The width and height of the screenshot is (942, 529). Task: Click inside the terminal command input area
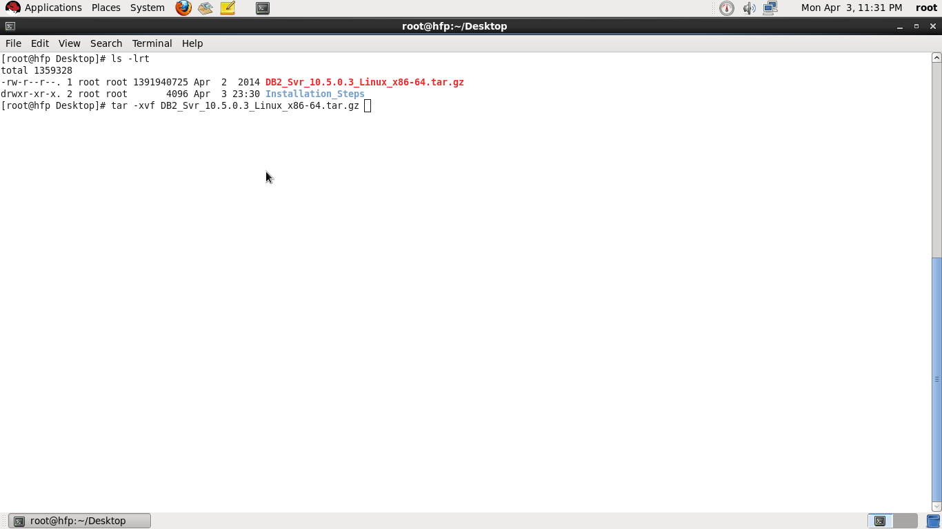tap(368, 105)
